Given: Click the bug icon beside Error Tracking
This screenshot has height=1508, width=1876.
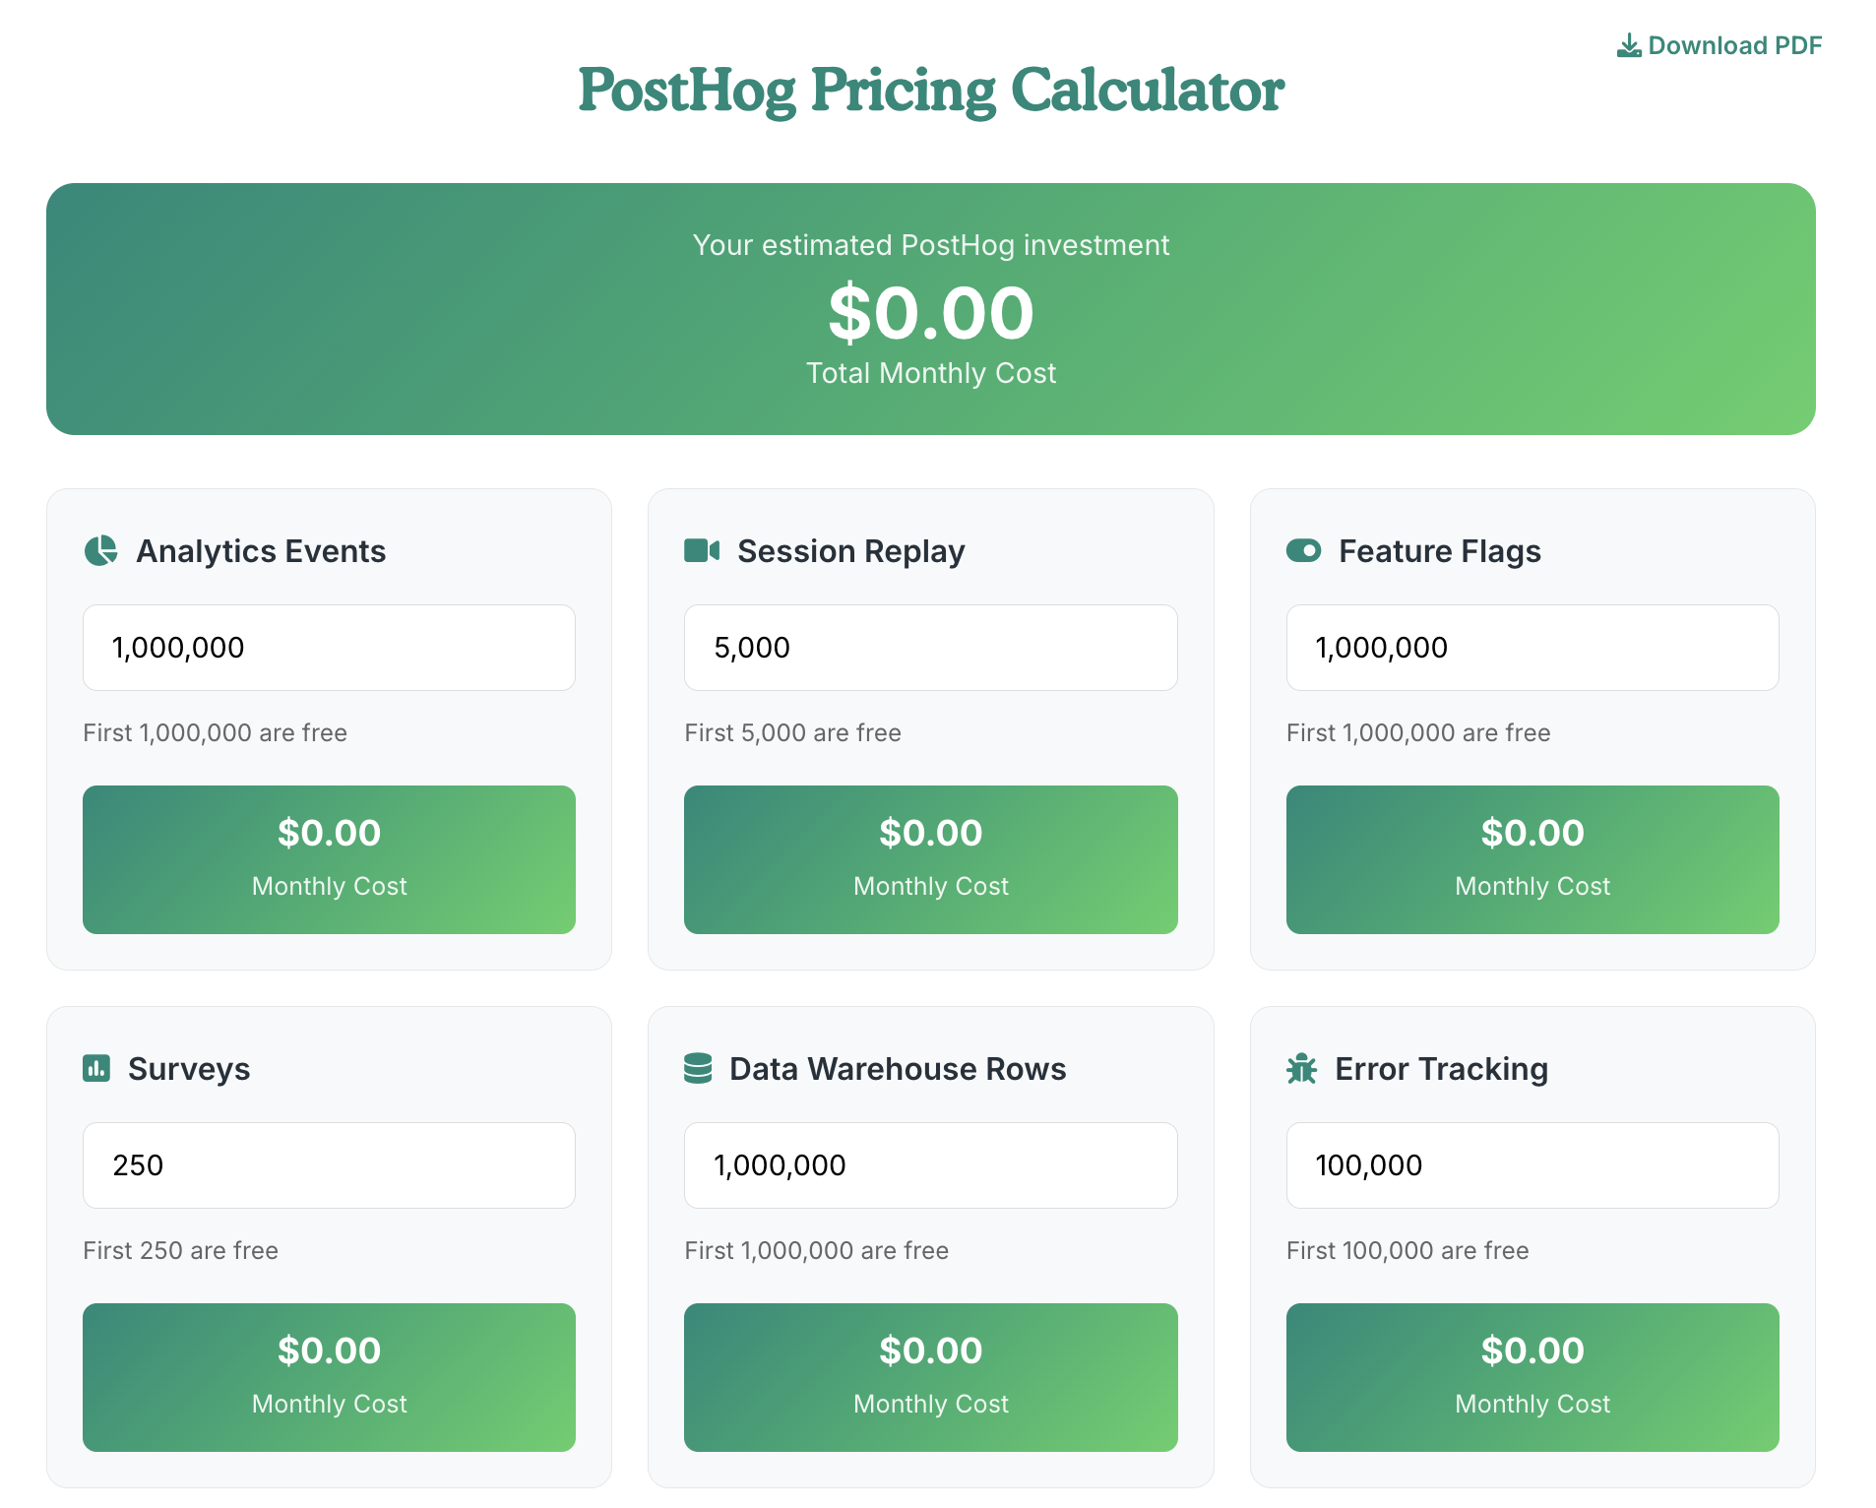Looking at the screenshot, I should pyautogui.click(x=1301, y=1069).
